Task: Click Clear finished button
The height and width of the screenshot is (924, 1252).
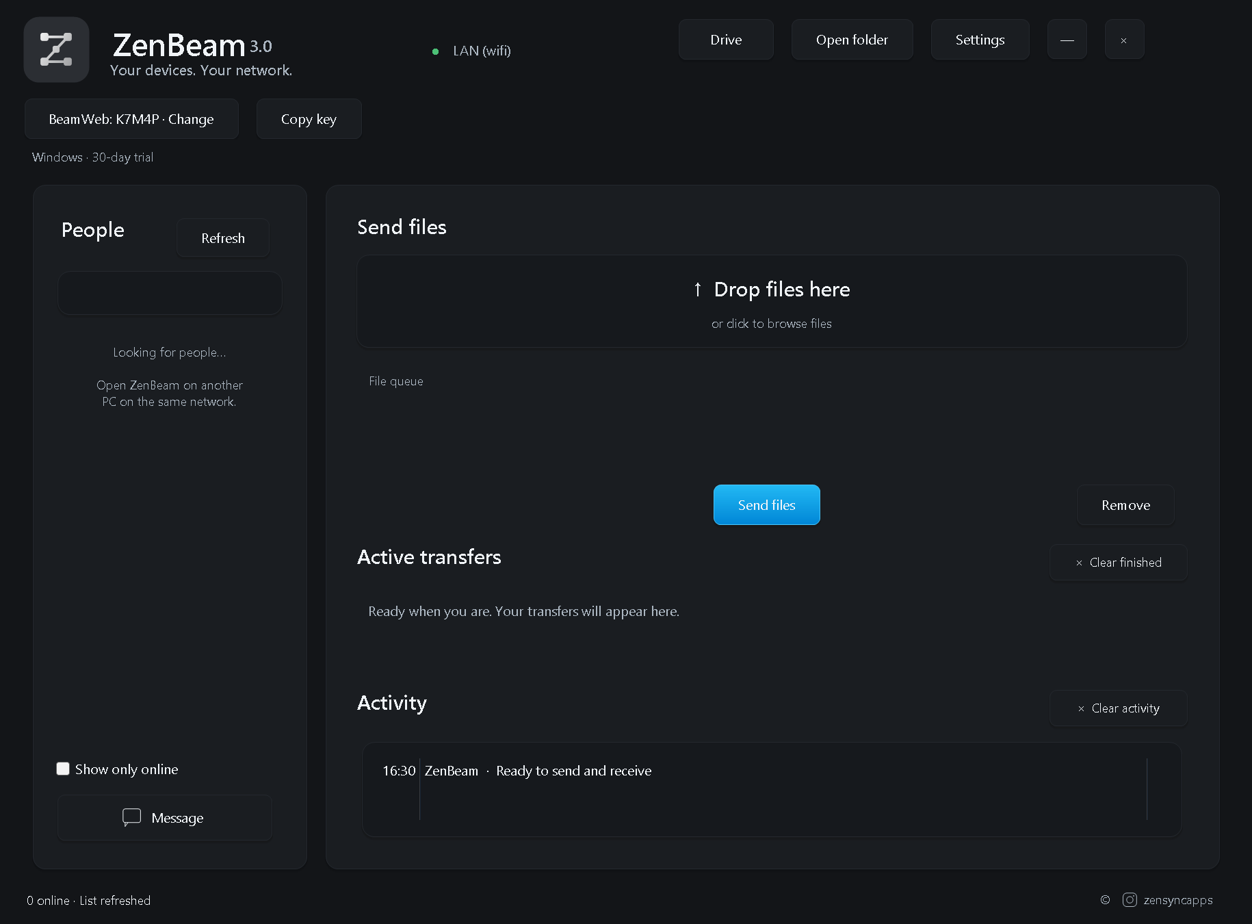Action: coord(1118,563)
